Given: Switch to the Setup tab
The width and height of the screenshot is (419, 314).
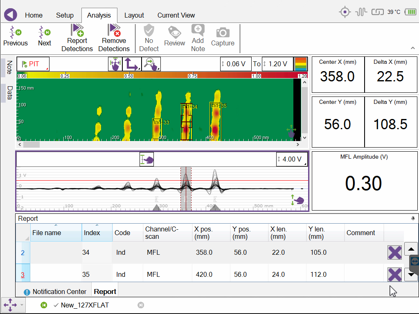Looking at the screenshot, I should (65, 15).
